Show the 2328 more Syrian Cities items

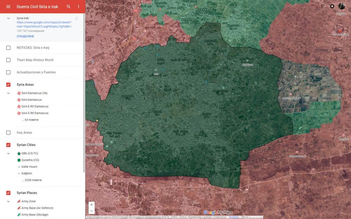(31, 180)
